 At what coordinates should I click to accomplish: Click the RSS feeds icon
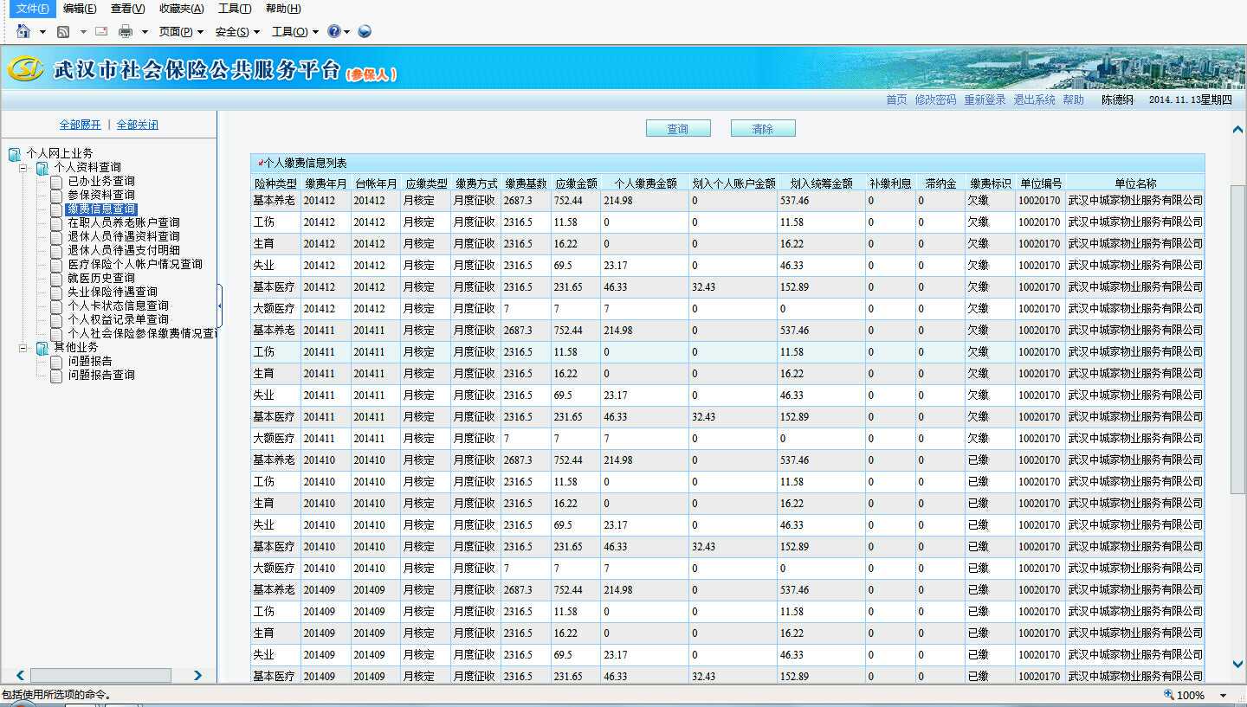click(63, 32)
